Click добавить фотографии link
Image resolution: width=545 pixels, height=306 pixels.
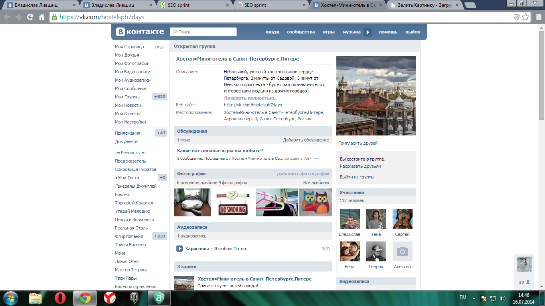(303, 174)
